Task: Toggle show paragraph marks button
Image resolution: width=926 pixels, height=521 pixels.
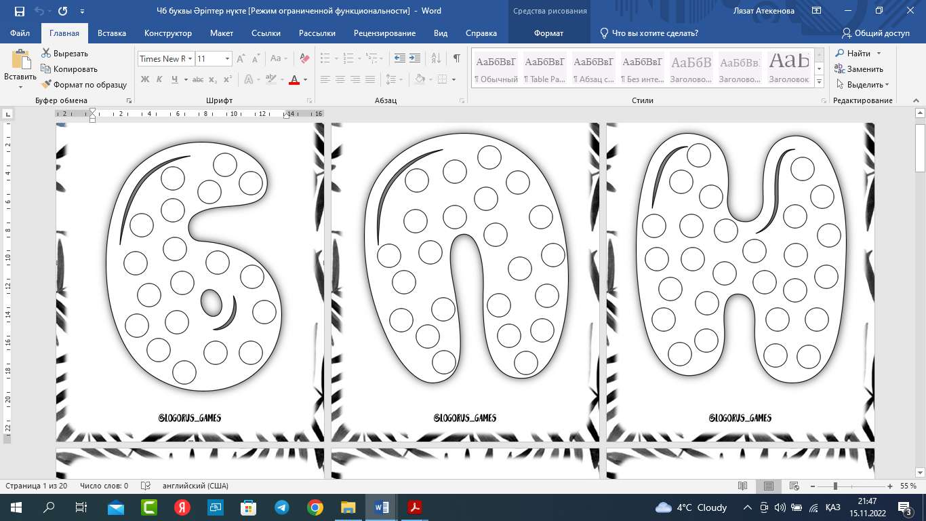Action: [456, 59]
